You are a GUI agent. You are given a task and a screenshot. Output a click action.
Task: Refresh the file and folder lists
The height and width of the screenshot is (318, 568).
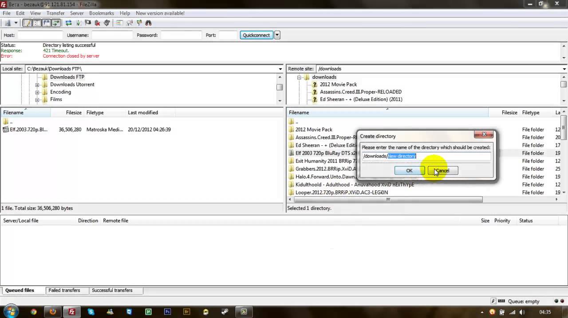point(68,23)
